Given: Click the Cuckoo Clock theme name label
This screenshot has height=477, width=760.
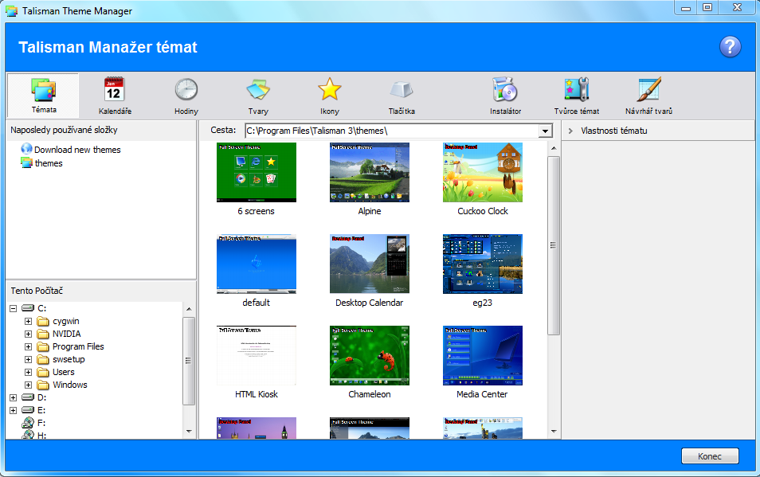Looking at the screenshot, I should [x=483, y=211].
